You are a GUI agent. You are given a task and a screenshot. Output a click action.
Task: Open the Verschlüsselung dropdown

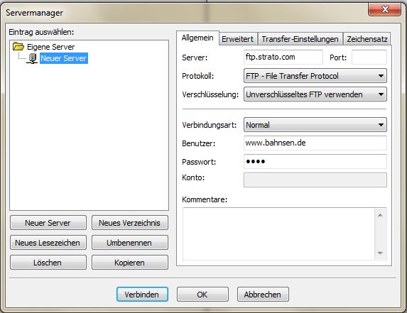(x=315, y=94)
